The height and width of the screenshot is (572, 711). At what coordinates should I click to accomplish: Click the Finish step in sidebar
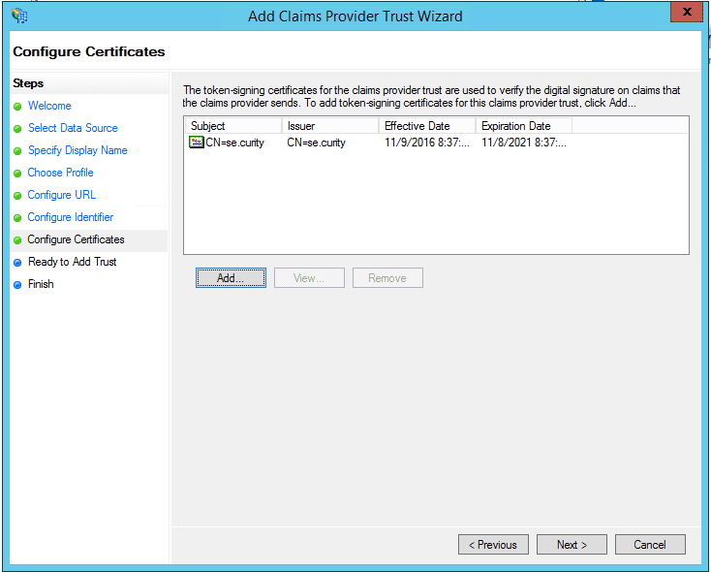[x=41, y=284]
